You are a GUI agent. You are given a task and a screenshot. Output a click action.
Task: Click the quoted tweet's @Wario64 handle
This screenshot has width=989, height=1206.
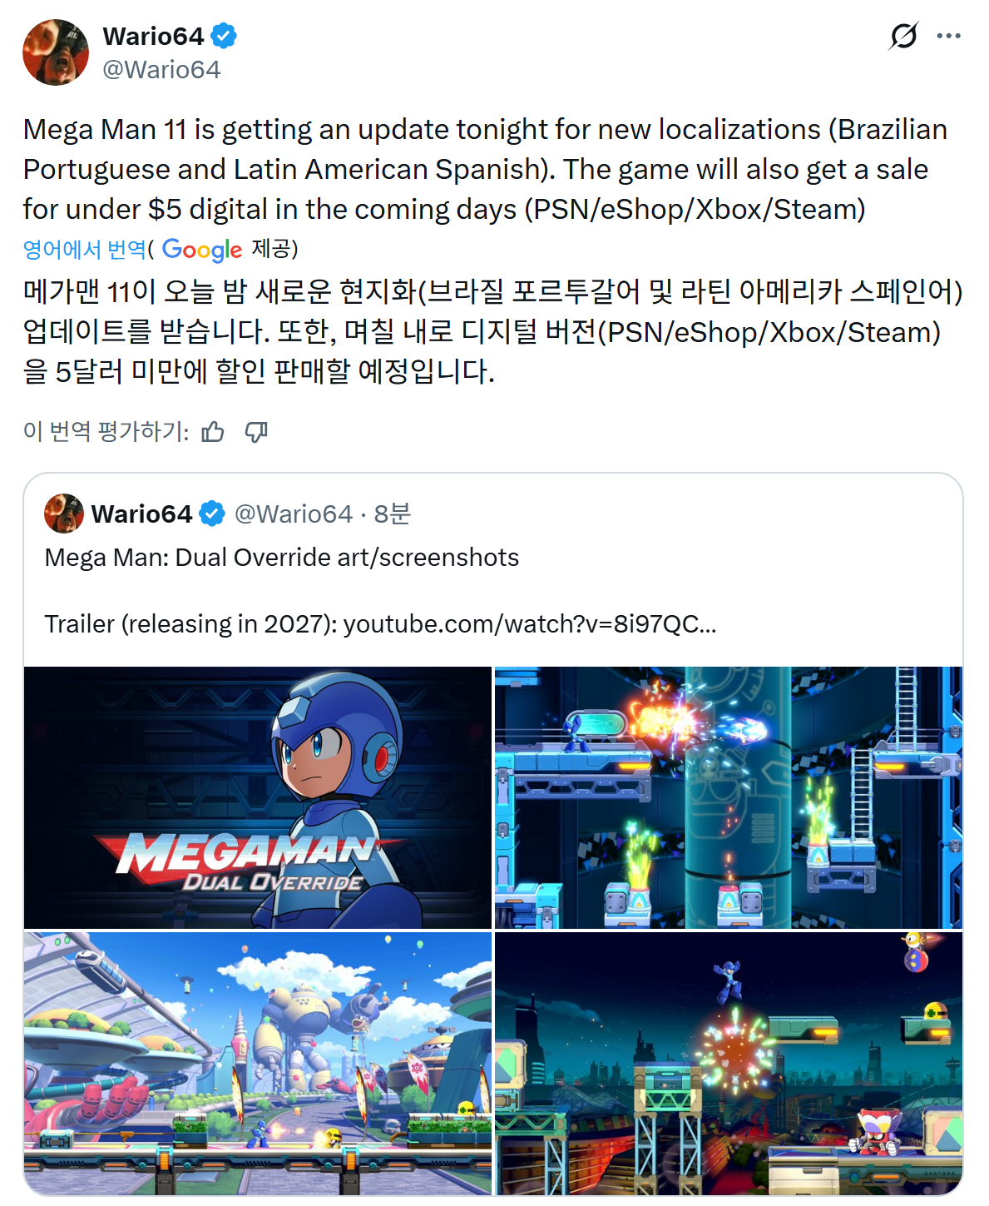point(294,514)
